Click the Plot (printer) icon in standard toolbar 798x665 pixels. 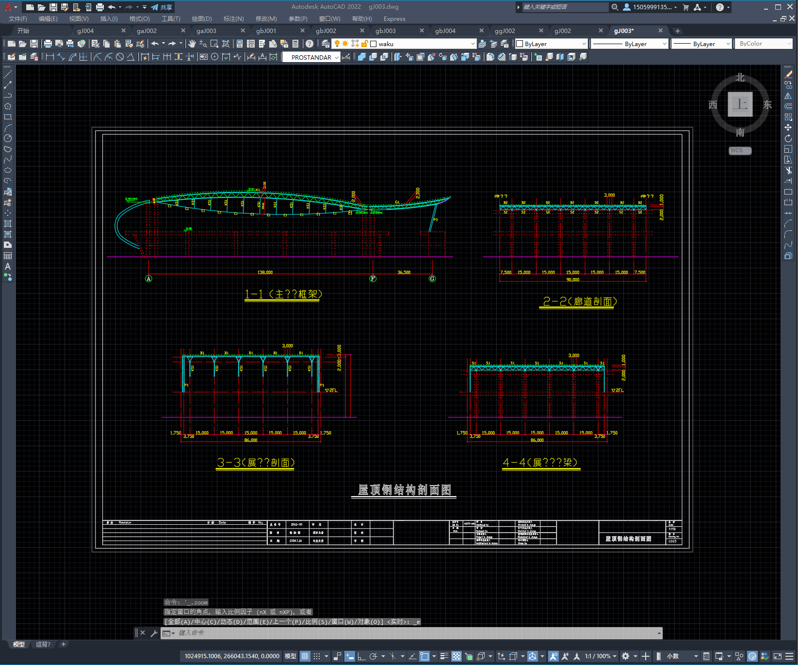[x=48, y=44]
